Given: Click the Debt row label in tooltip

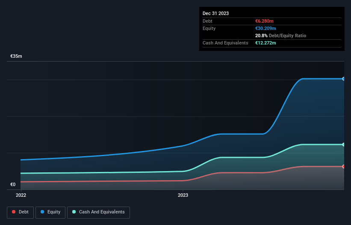Looking at the screenshot, I should [207, 21].
